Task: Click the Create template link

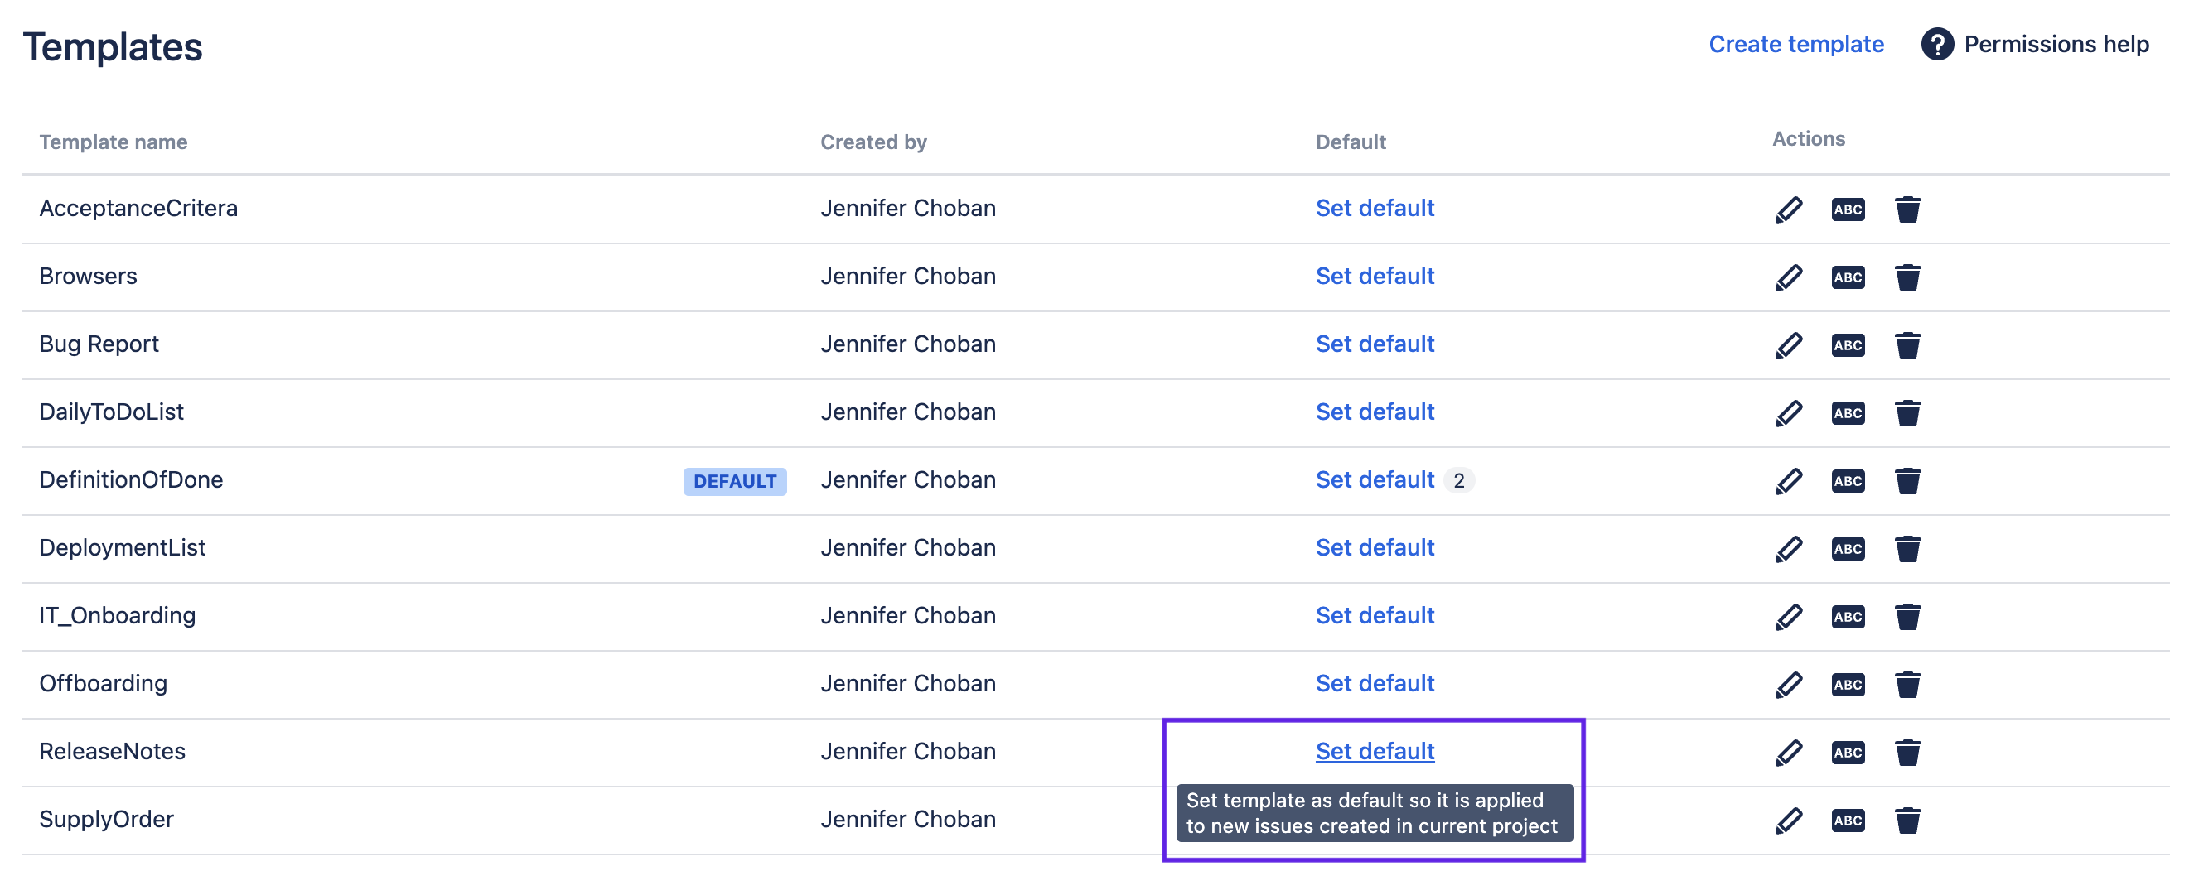Action: pyautogui.click(x=1795, y=44)
